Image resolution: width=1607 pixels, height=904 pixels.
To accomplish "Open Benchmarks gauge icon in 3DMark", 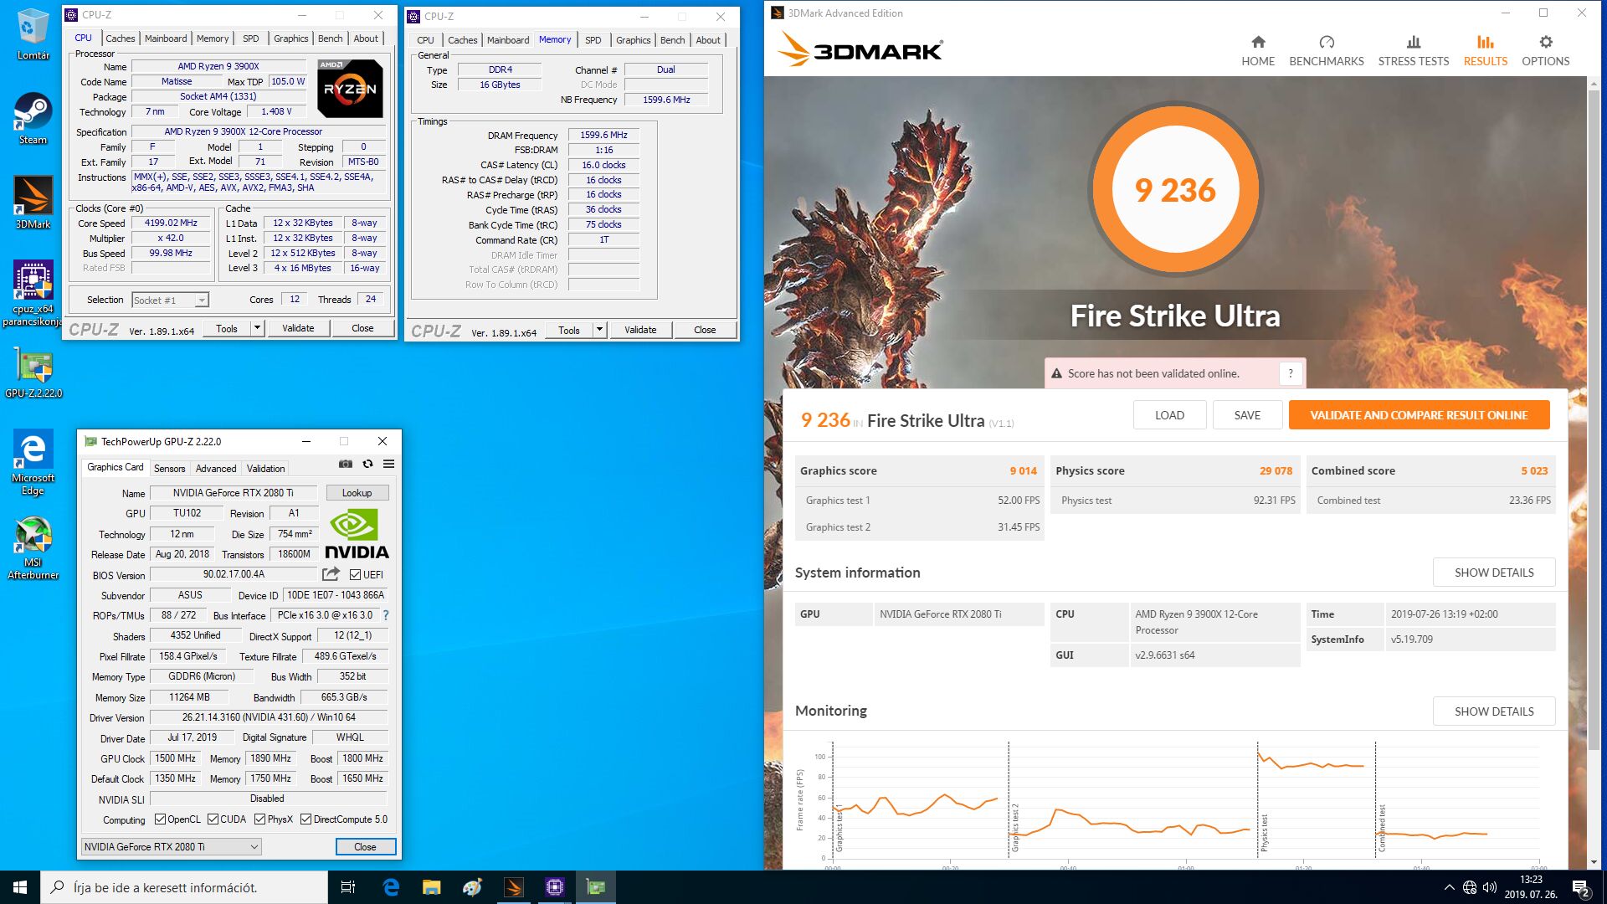I will click(1326, 43).
